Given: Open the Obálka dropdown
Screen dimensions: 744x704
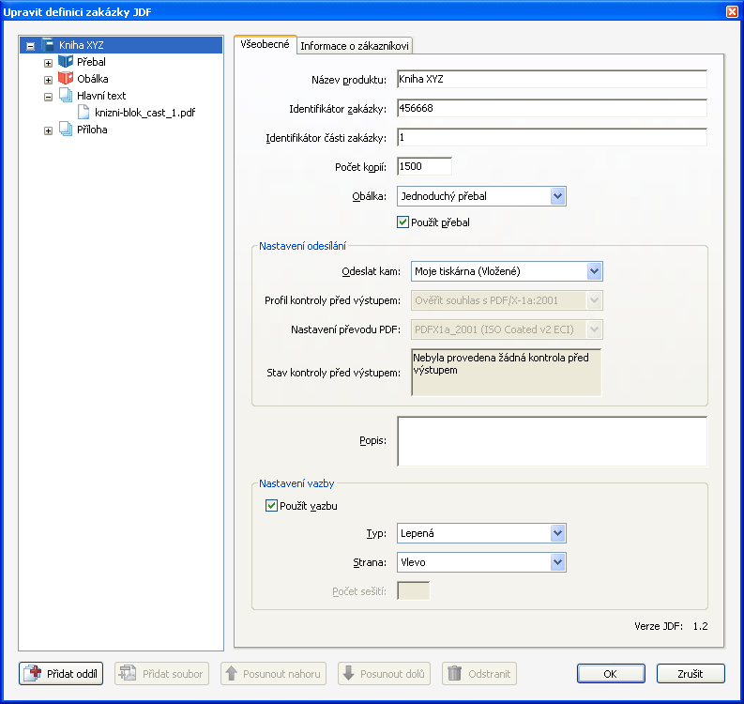Looking at the screenshot, I should click(x=558, y=196).
